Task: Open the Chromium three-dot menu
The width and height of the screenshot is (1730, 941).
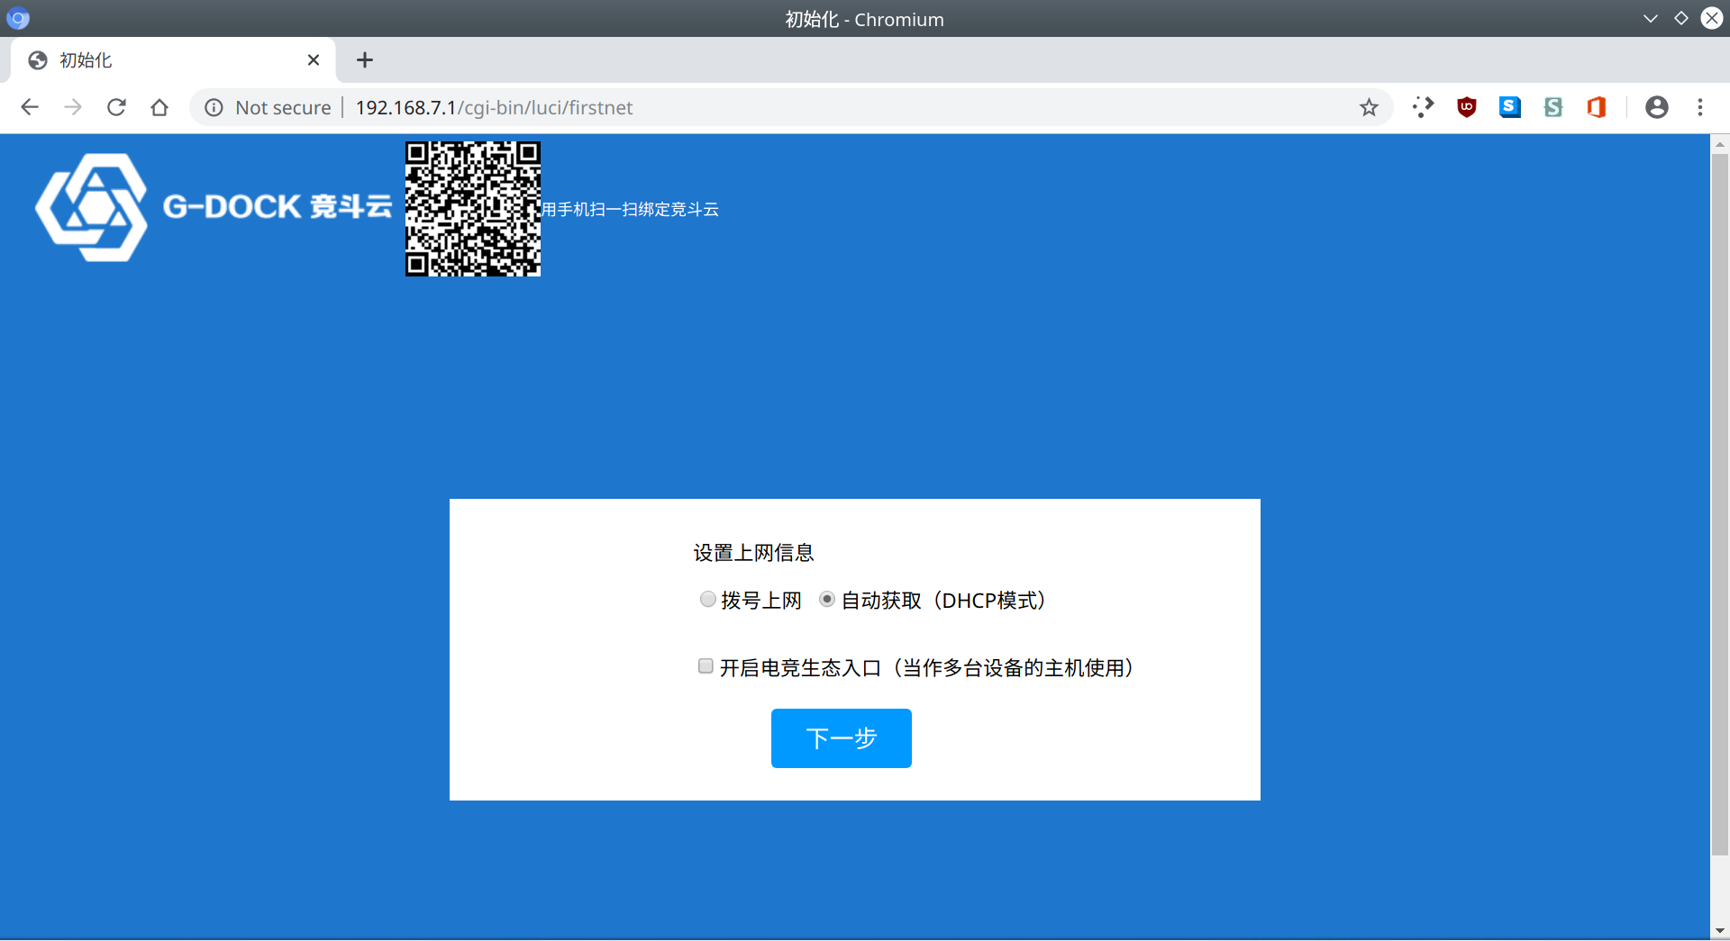Action: point(1699,108)
